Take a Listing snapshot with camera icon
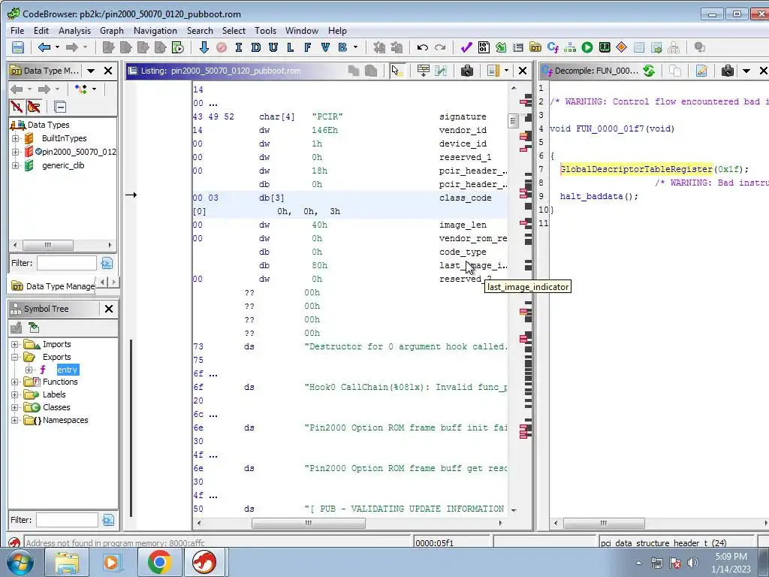The image size is (769, 577). (466, 71)
